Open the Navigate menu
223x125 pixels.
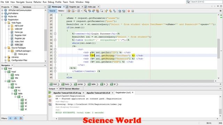tap(20, 2)
